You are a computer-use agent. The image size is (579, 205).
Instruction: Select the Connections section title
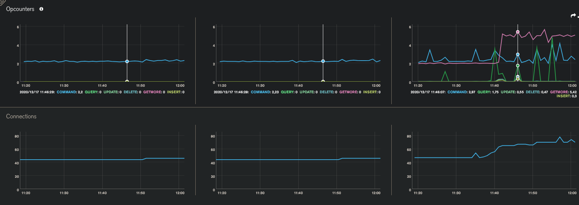(x=21, y=116)
